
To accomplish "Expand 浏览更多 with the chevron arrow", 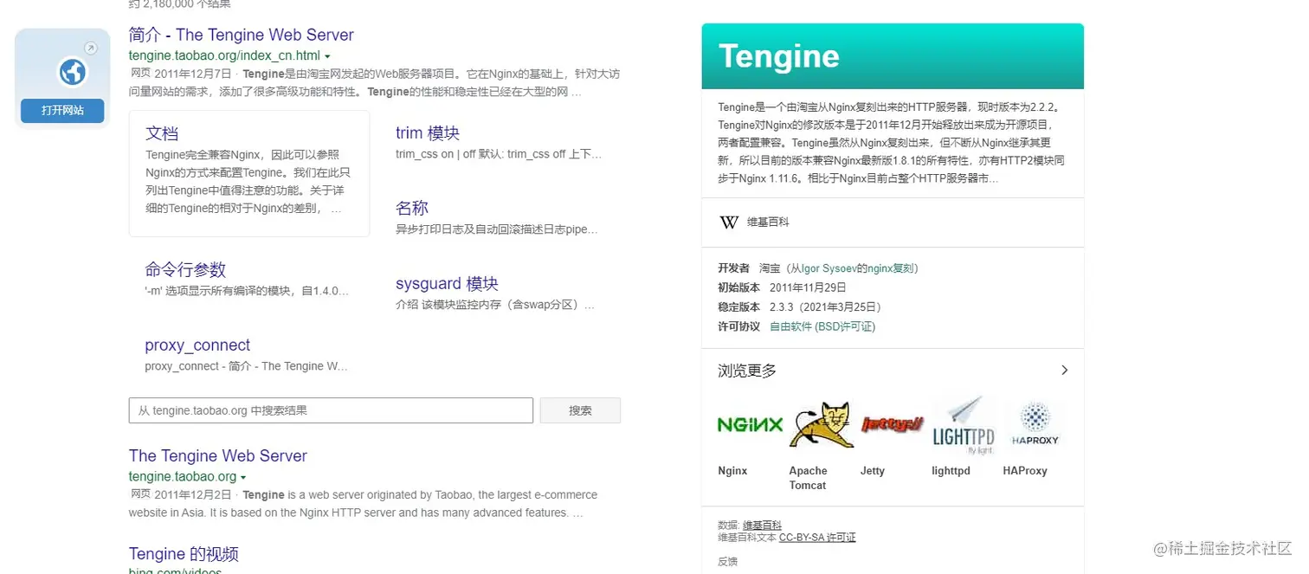I will pos(1064,370).
